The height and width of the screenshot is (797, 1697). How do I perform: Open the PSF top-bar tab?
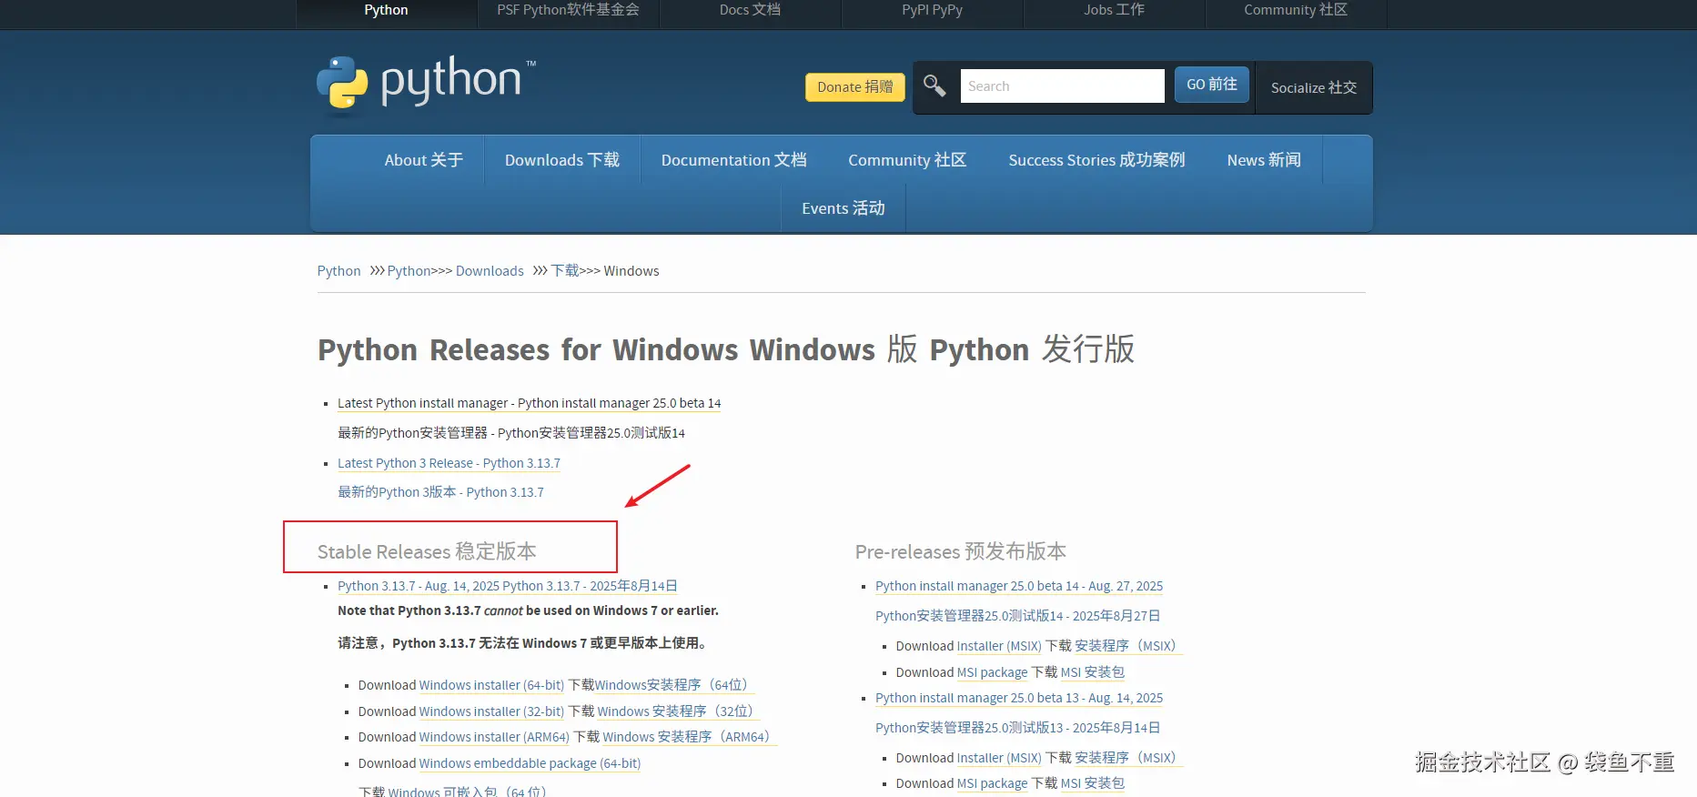(568, 11)
